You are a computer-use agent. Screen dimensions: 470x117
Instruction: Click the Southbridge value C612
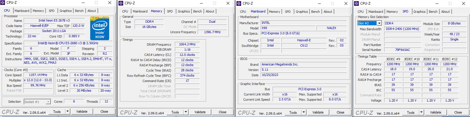click(304, 45)
